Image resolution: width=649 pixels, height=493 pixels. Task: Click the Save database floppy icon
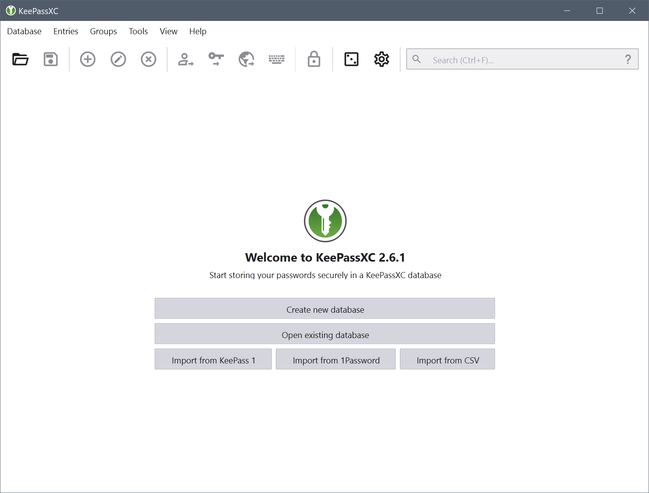click(51, 60)
